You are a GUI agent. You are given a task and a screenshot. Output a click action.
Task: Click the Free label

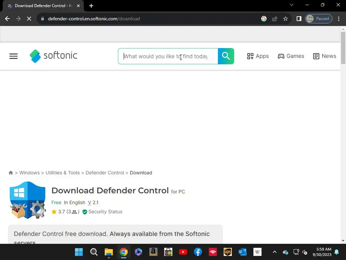(x=56, y=202)
